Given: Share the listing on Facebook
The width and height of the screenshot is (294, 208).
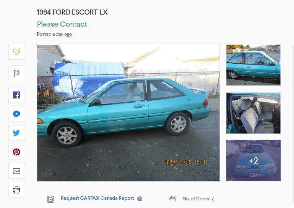Looking at the screenshot, I should point(16,95).
